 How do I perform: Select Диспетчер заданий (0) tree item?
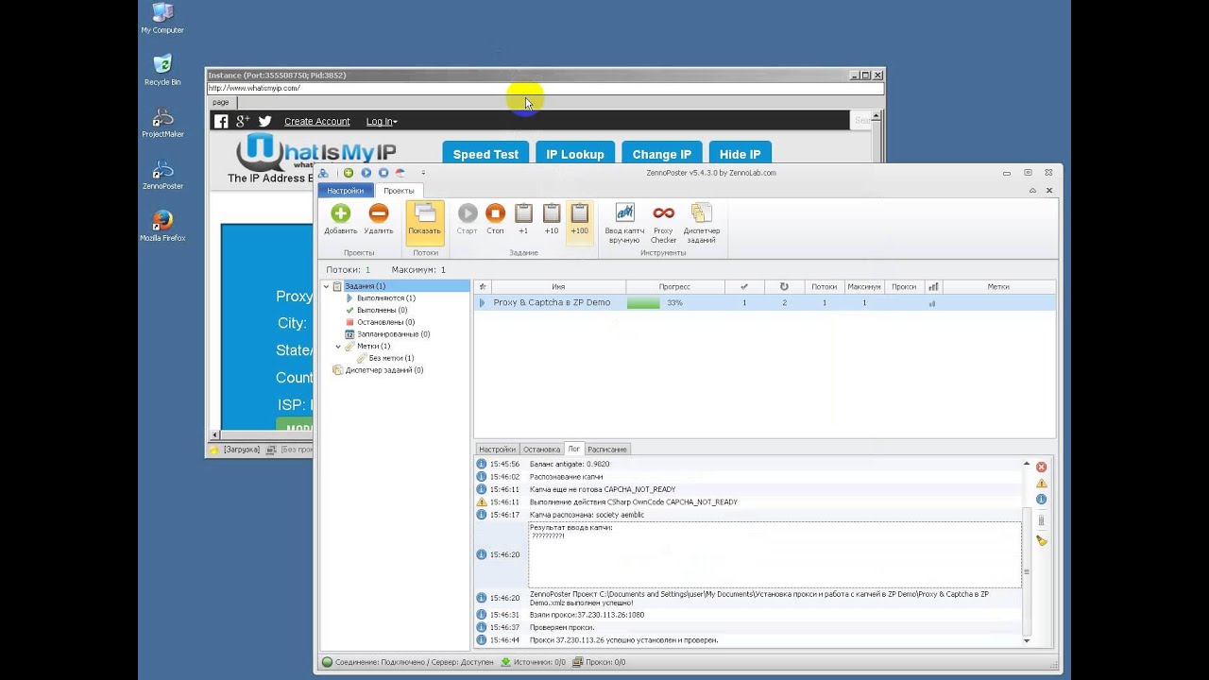point(384,370)
